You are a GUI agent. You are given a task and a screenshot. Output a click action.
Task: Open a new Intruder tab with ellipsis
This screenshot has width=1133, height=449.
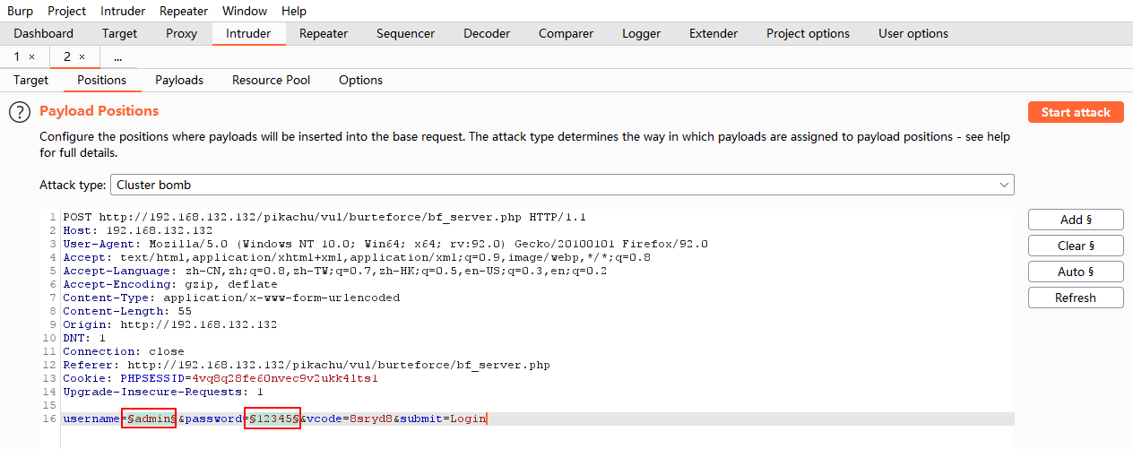(117, 56)
